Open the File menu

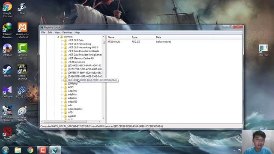pyautogui.click(x=43, y=33)
